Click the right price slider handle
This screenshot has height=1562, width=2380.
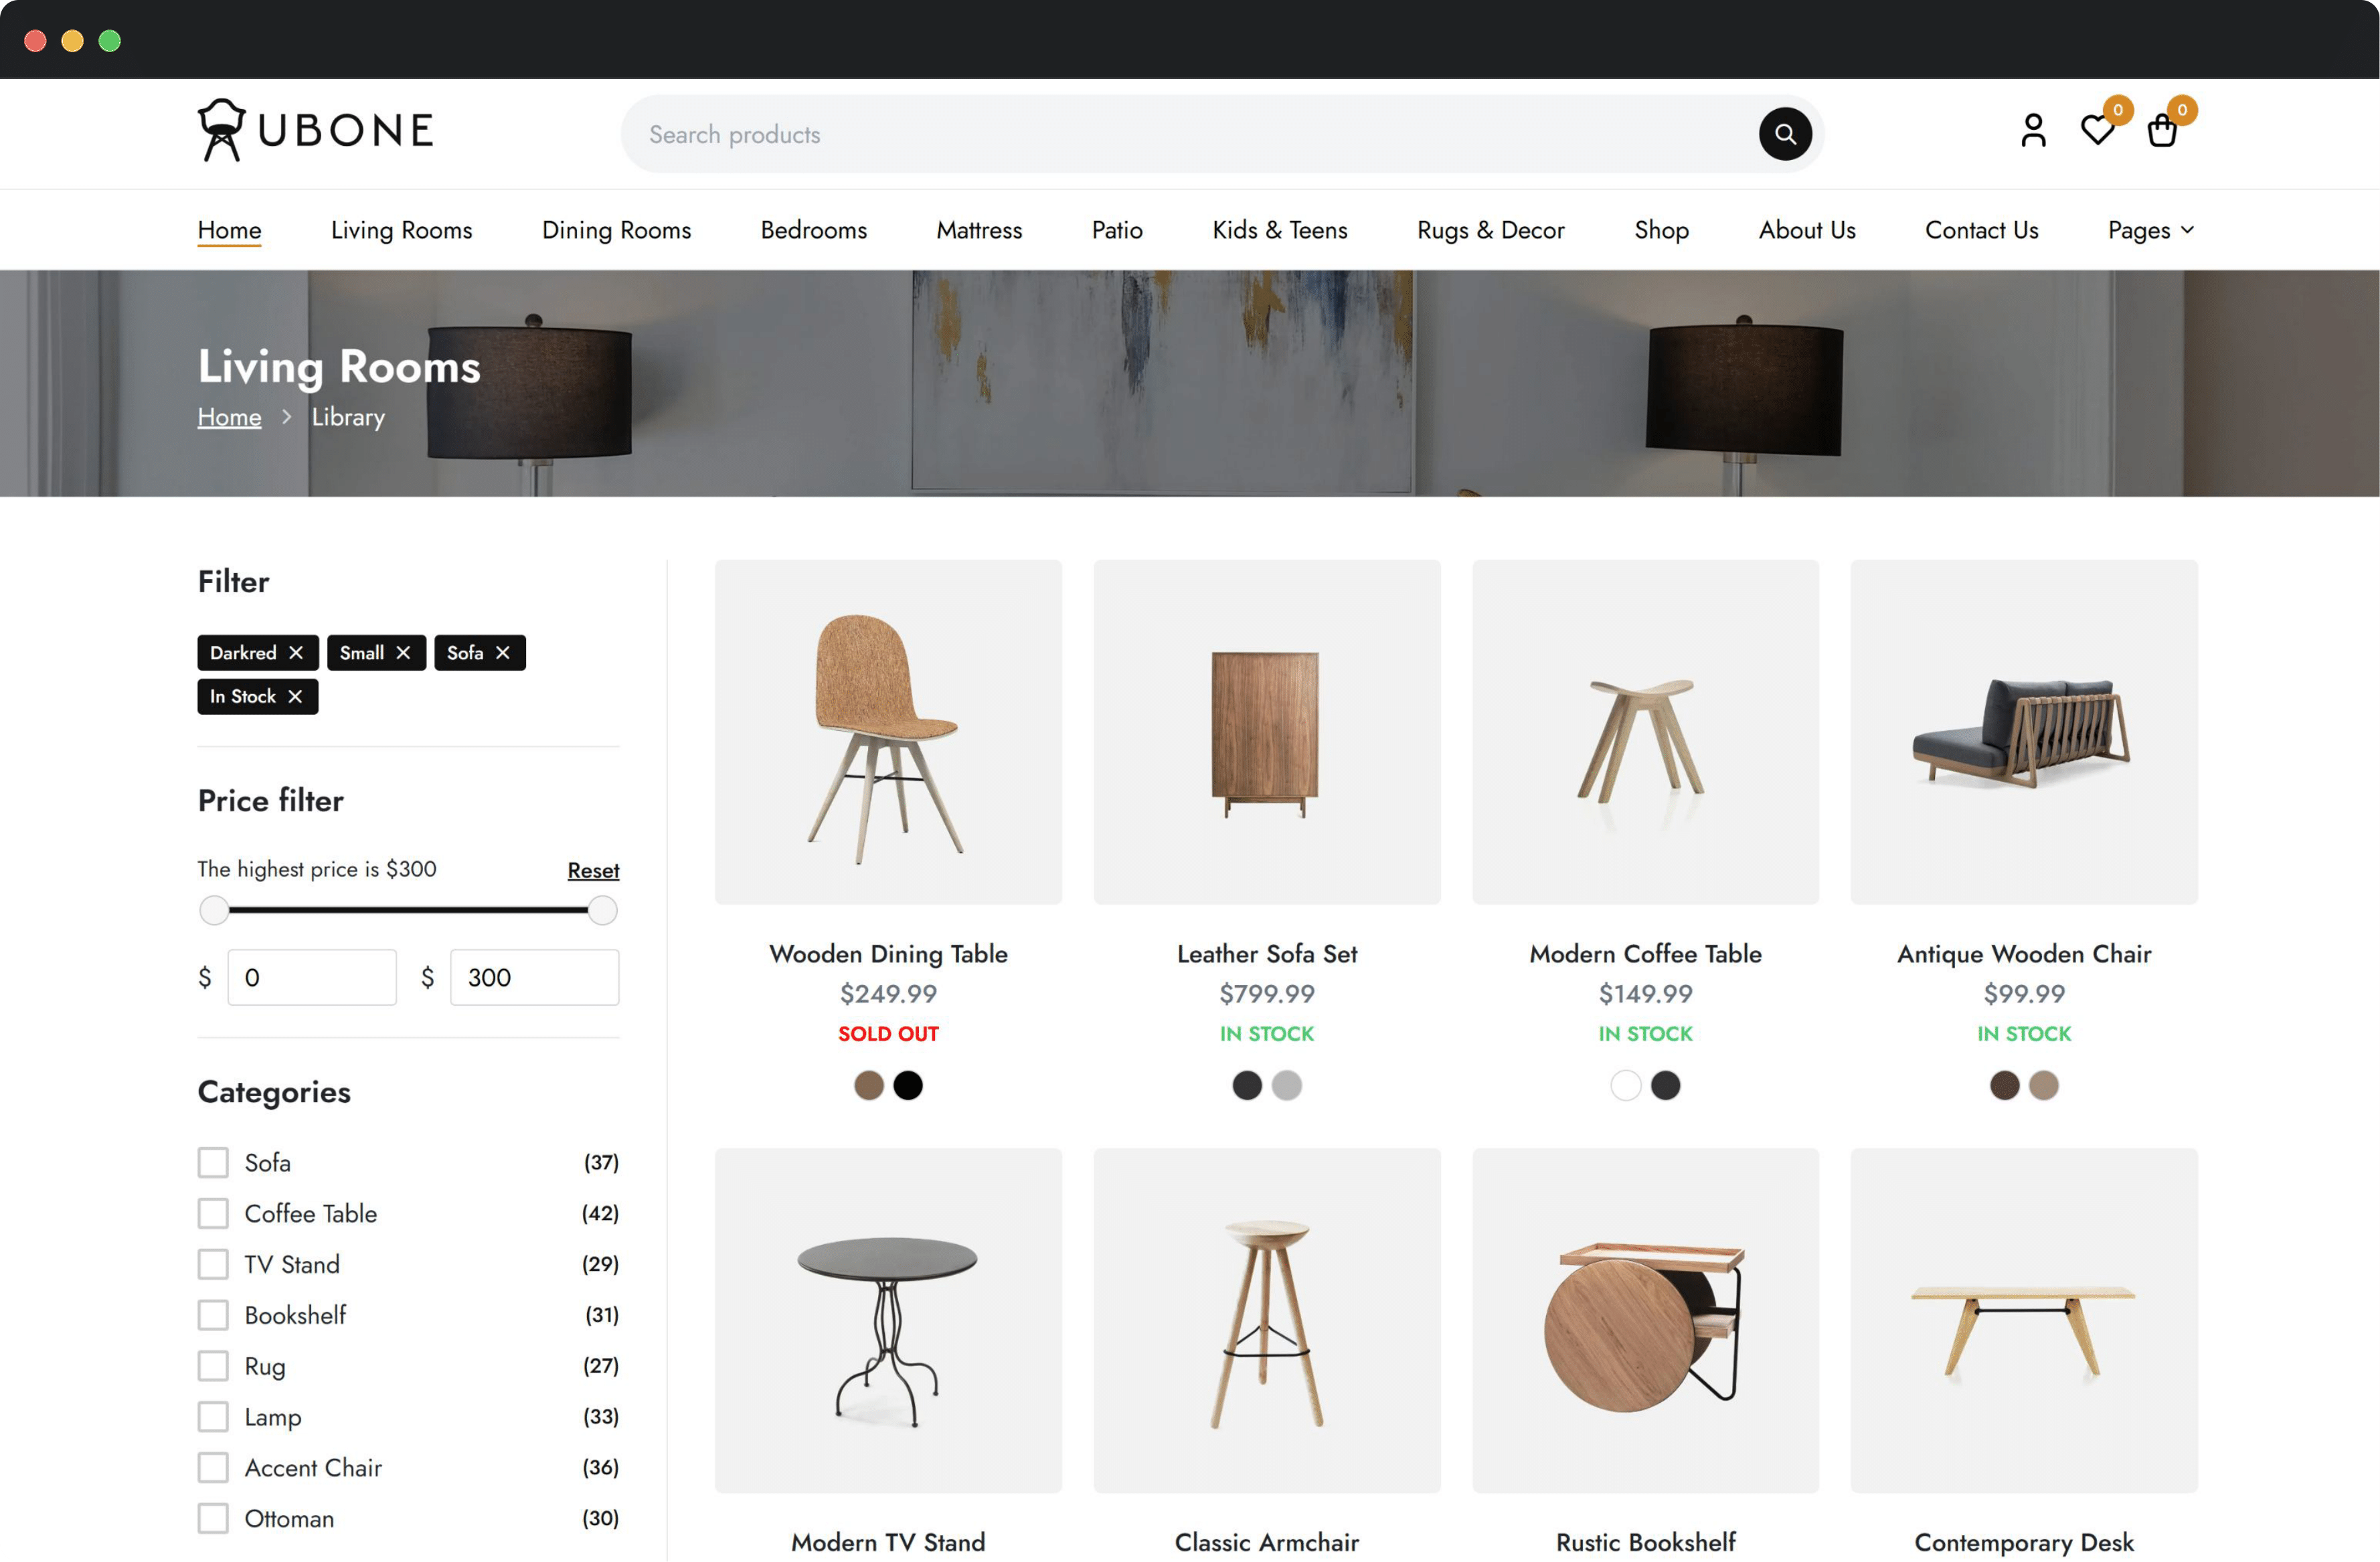tap(602, 910)
